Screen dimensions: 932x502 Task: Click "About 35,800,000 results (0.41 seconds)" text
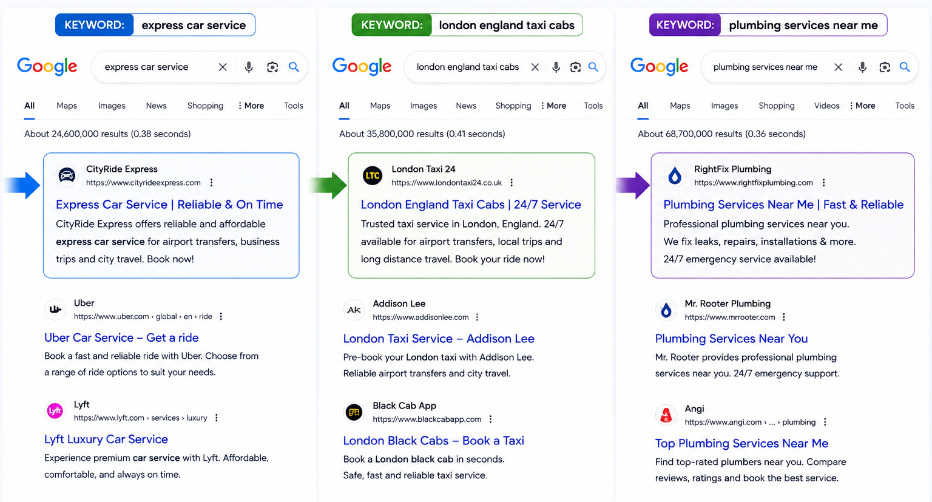point(422,134)
